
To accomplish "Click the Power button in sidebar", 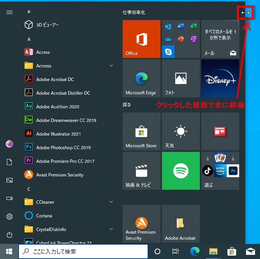I will point(9,235).
